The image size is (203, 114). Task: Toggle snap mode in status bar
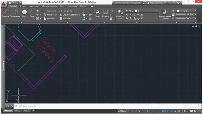[132, 111]
